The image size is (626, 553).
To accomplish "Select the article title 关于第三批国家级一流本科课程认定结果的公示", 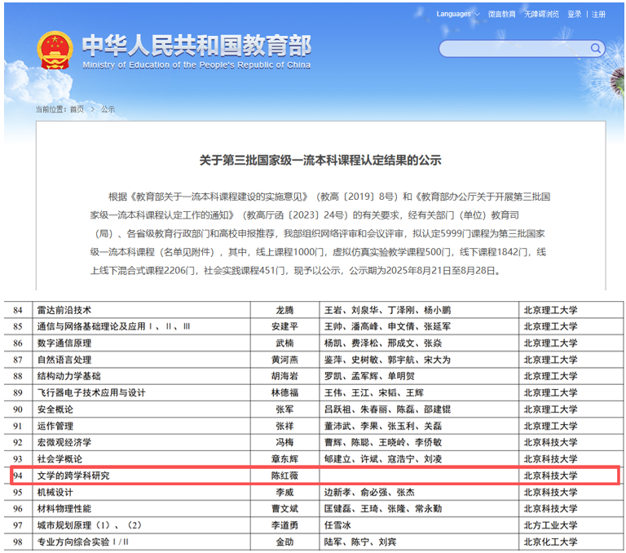I will click(x=320, y=160).
